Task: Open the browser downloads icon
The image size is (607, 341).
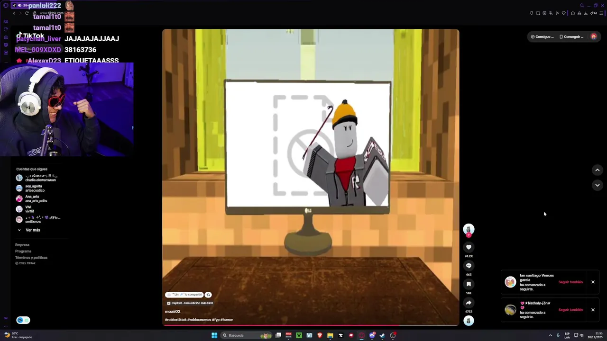Action: tap(586, 13)
